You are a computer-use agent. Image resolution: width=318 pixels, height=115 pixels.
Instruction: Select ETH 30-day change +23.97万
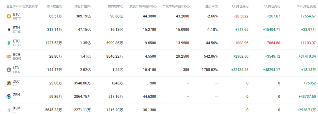coord(308,30)
